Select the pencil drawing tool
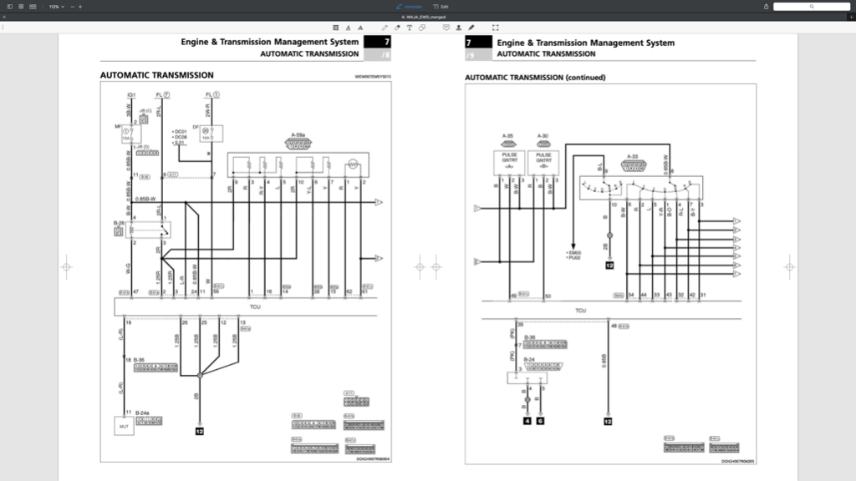Screen dimensions: 856x481 385,28
